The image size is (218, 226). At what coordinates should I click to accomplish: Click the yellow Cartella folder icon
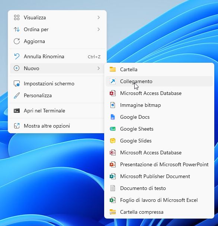tap(113, 69)
